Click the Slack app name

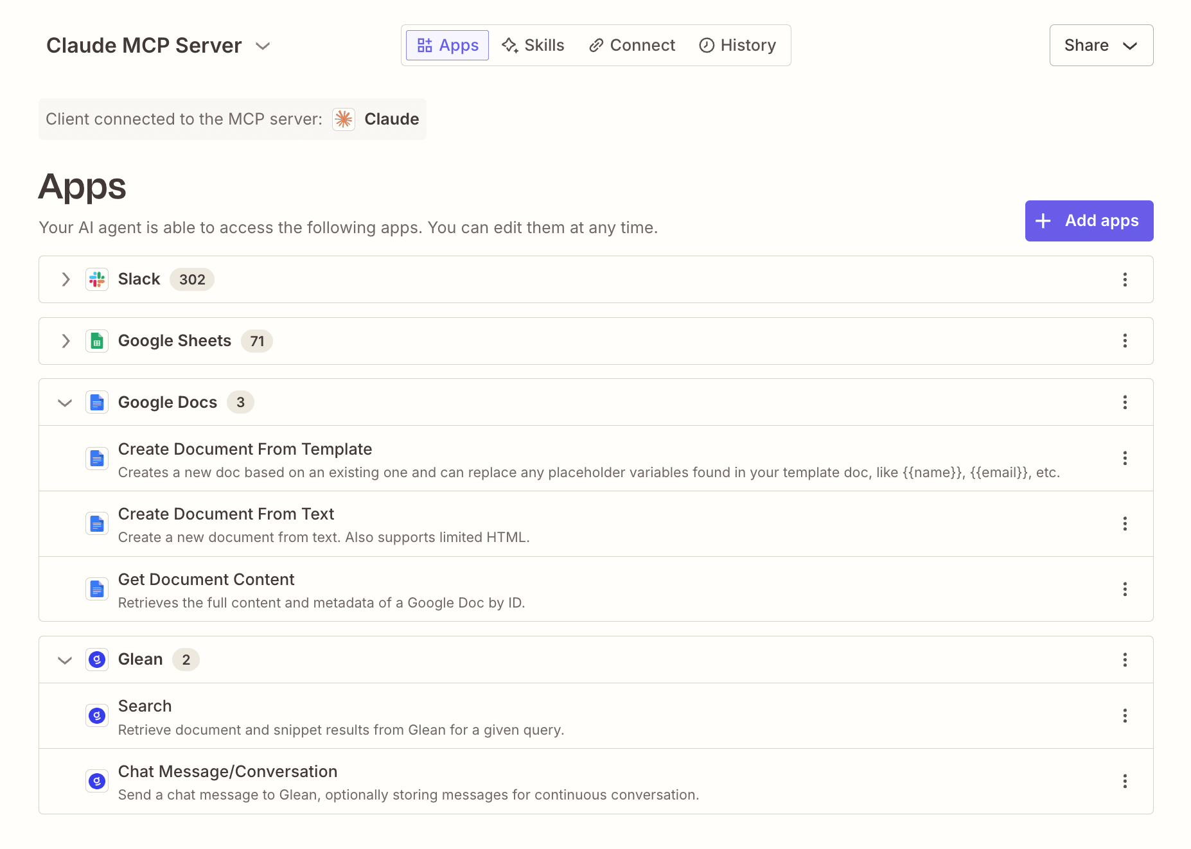point(139,279)
